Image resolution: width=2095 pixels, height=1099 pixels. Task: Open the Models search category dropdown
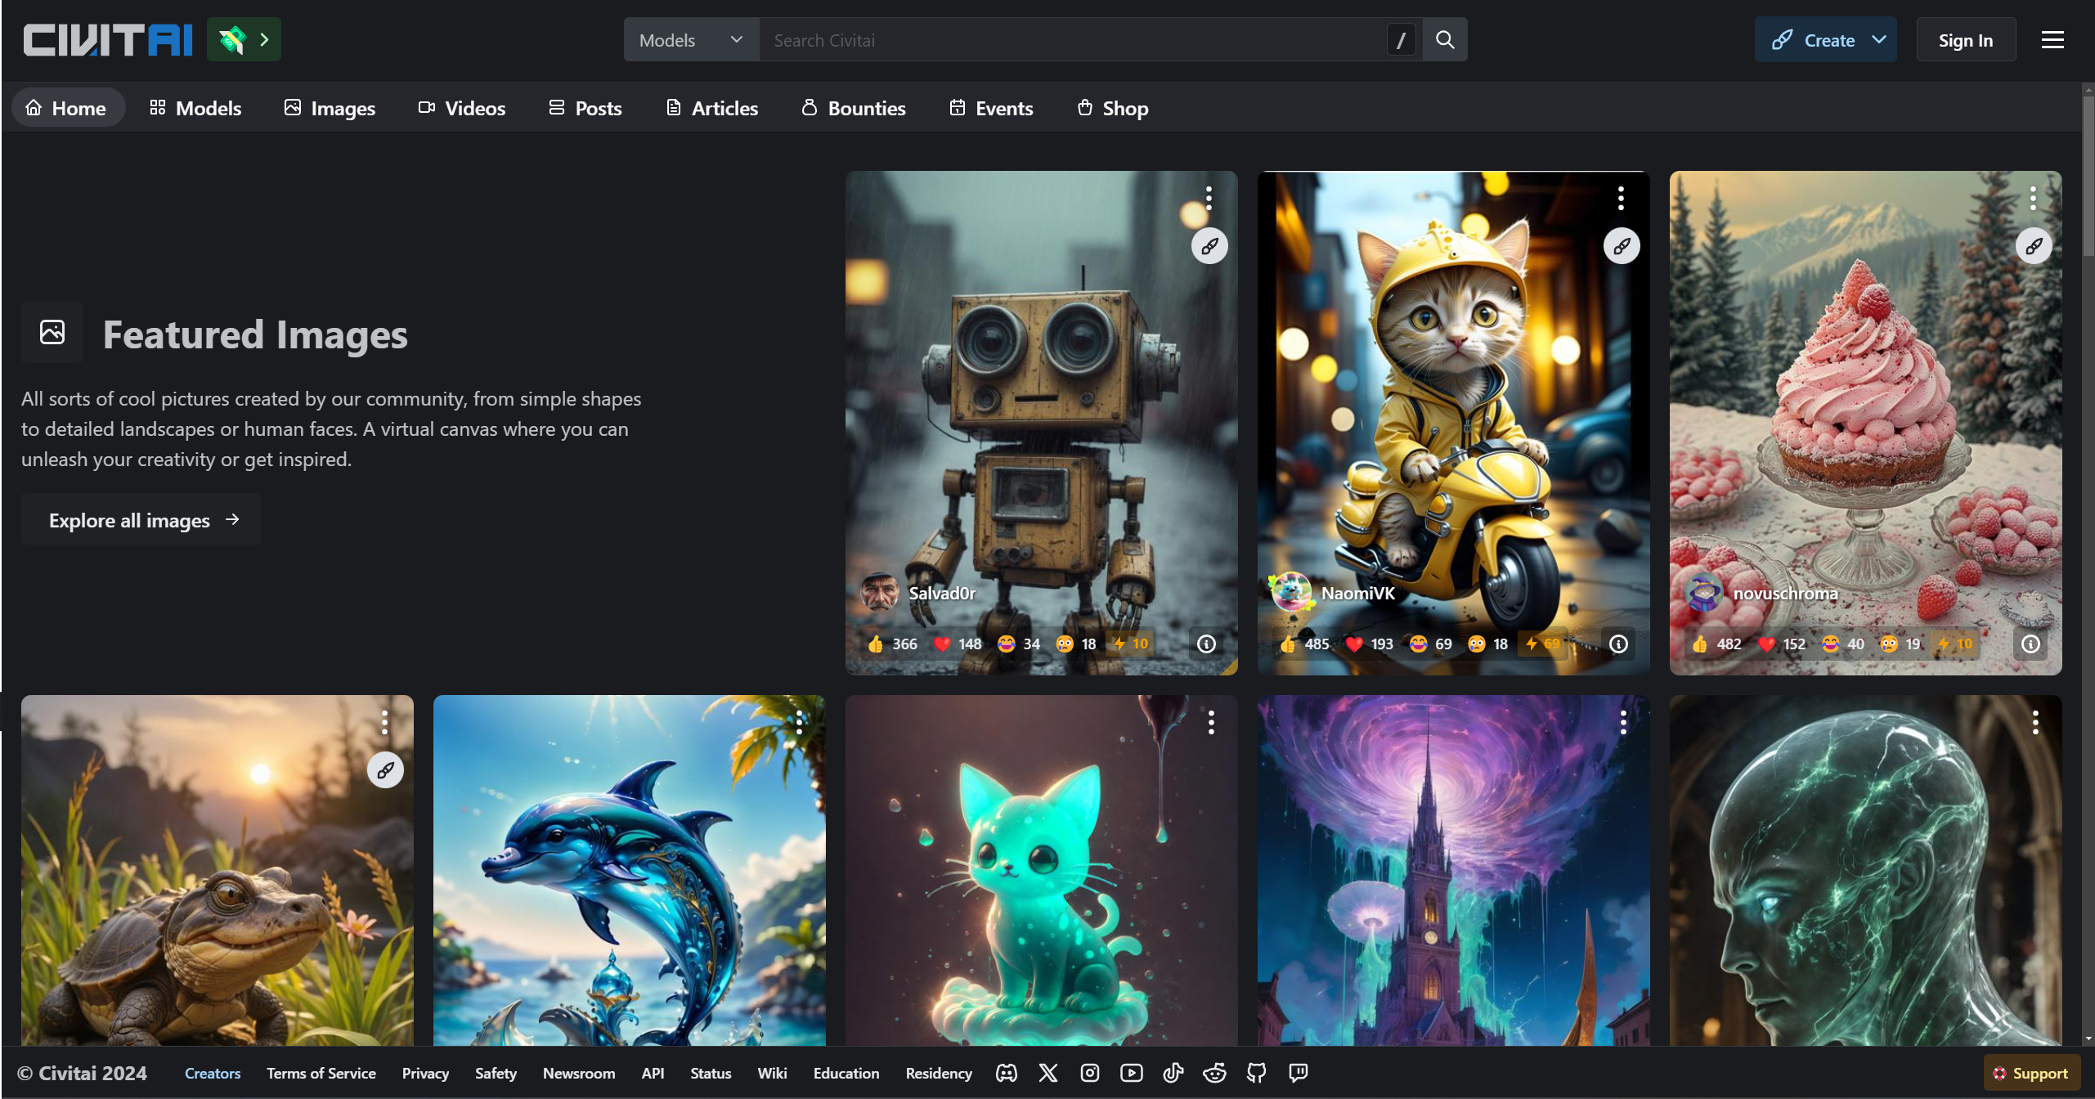coord(691,39)
